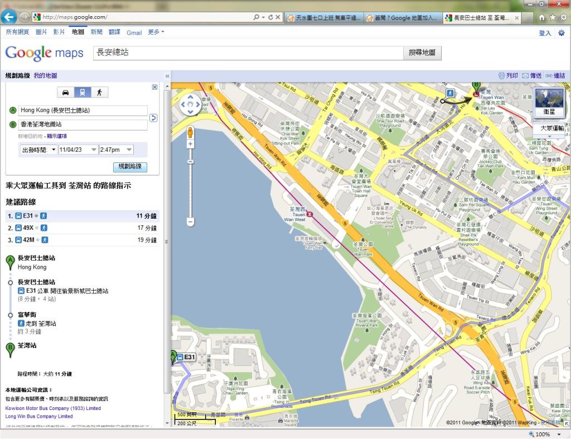Viewport: 571px width, 439px height.
Task: Swap start and end locations
Action: coord(154,118)
